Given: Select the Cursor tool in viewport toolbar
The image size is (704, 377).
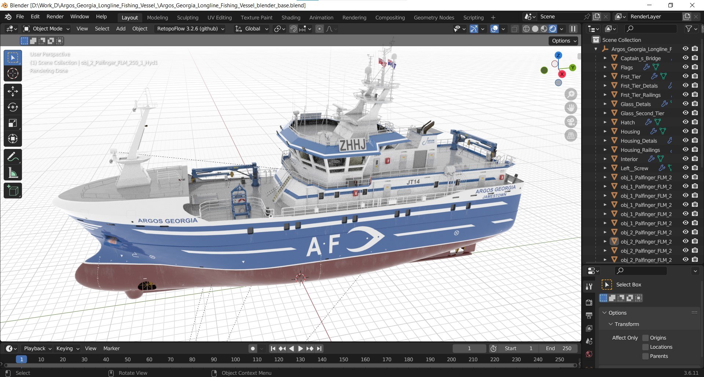Looking at the screenshot, I should [x=13, y=74].
